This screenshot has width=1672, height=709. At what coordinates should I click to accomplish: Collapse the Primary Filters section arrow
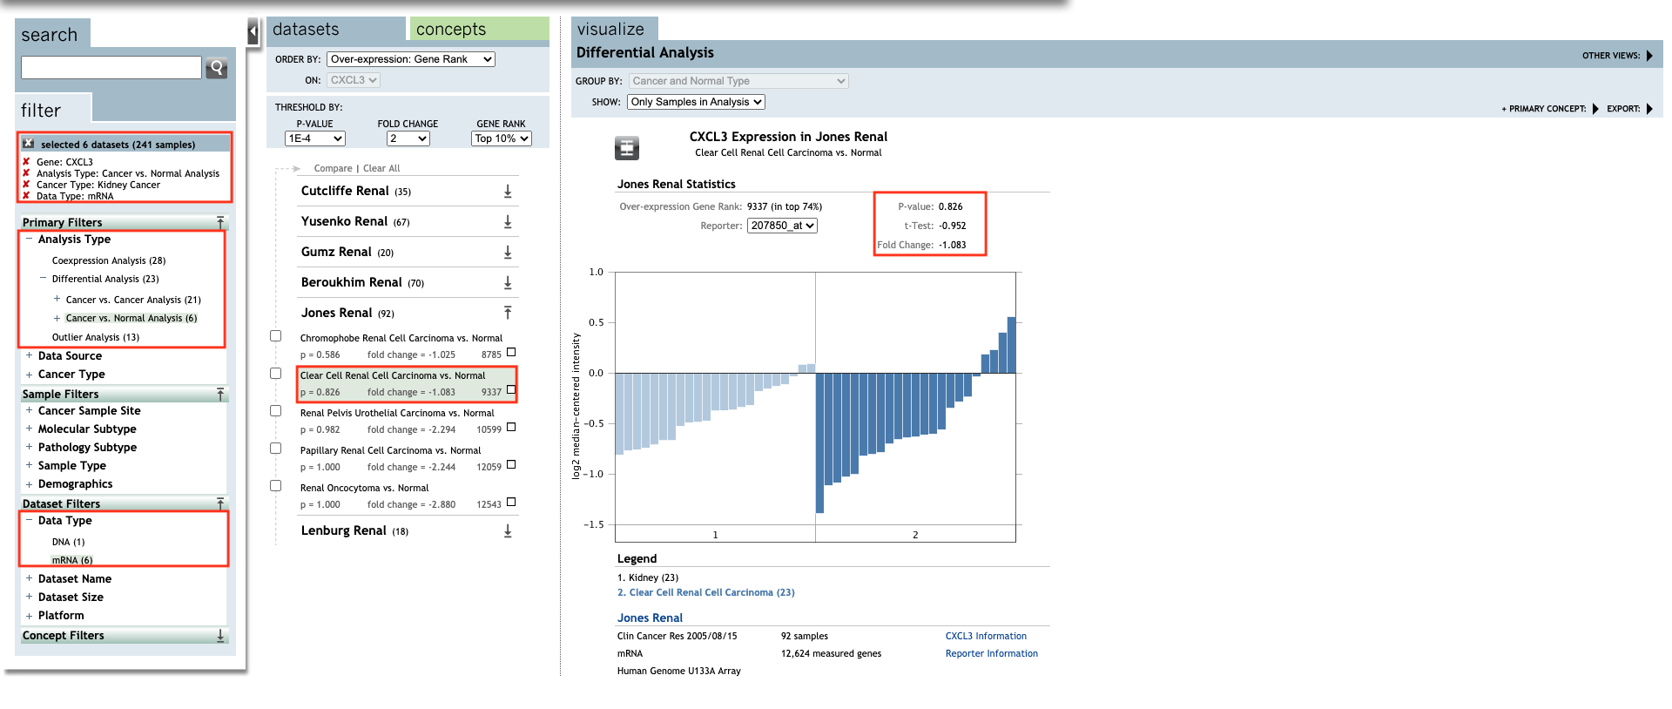pos(220,222)
